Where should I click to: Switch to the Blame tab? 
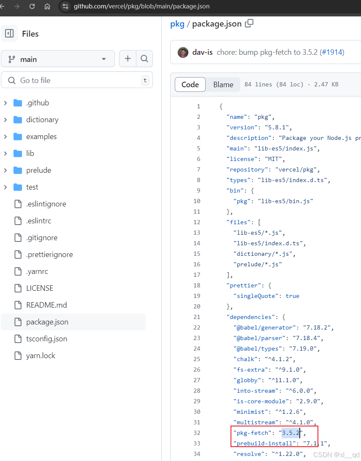(x=223, y=84)
